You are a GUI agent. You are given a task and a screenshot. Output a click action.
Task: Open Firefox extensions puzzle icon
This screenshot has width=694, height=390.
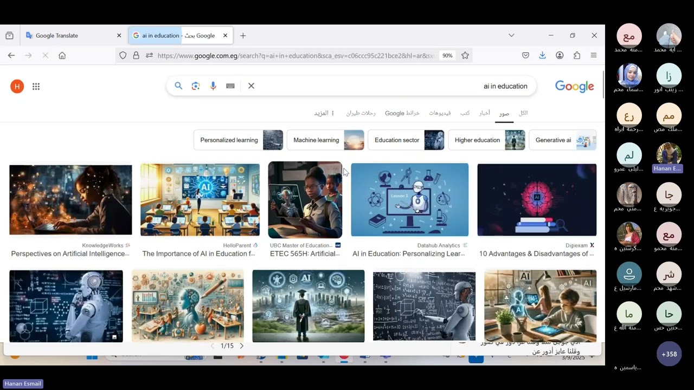pyautogui.click(x=577, y=55)
